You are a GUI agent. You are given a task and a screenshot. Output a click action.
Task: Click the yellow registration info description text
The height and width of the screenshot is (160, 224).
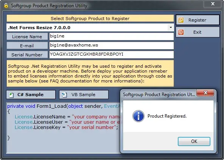tap(90, 73)
